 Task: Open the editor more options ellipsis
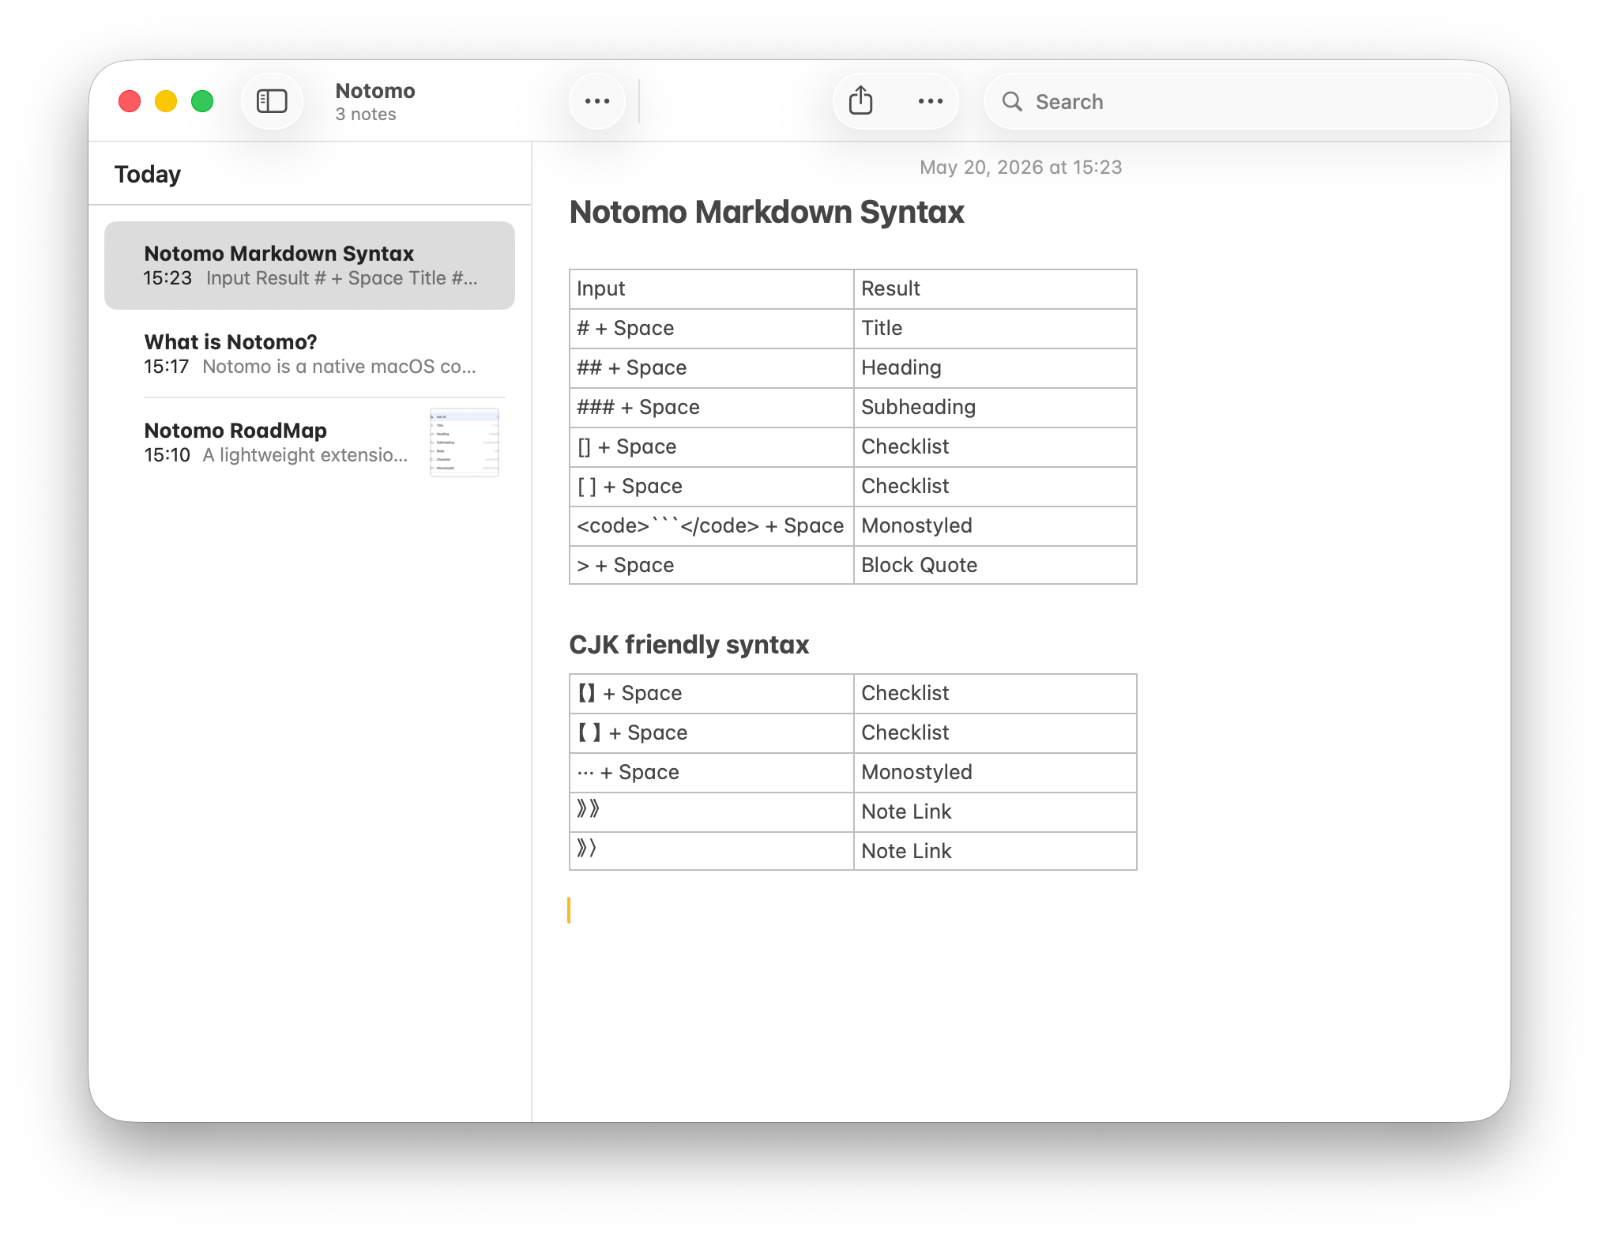[931, 101]
